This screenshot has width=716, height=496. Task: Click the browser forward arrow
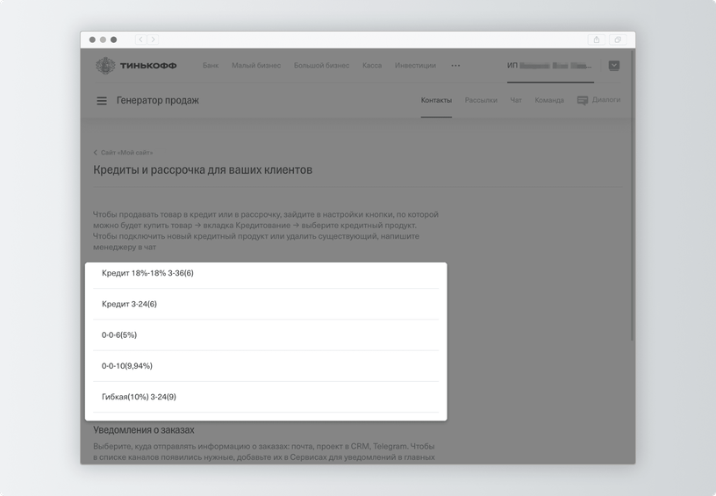pyautogui.click(x=153, y=40)
